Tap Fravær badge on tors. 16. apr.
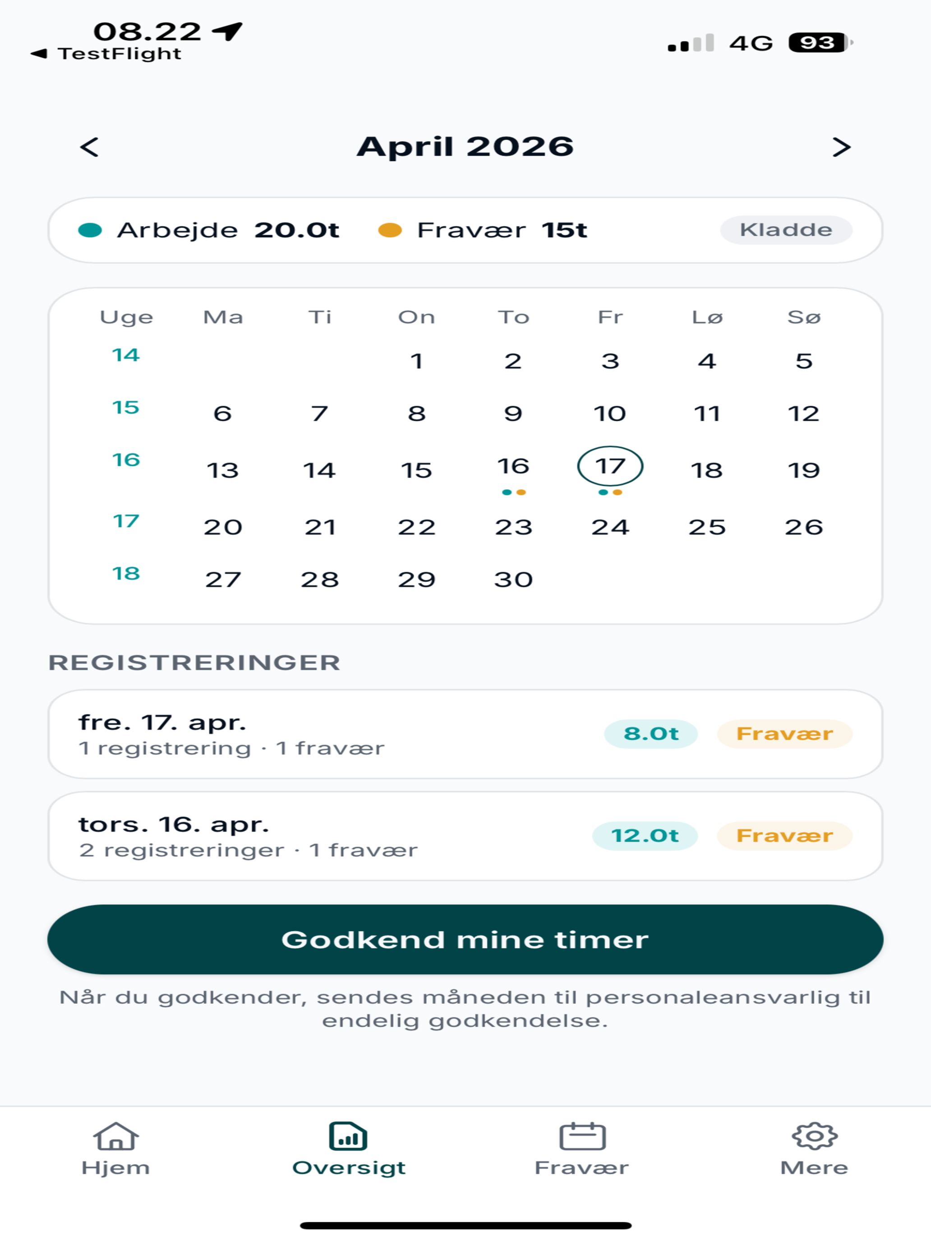This screenshot has width=931, height=1241. click(x=784, y=836)
